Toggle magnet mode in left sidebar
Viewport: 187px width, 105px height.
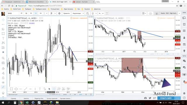(x=3, y=69)
